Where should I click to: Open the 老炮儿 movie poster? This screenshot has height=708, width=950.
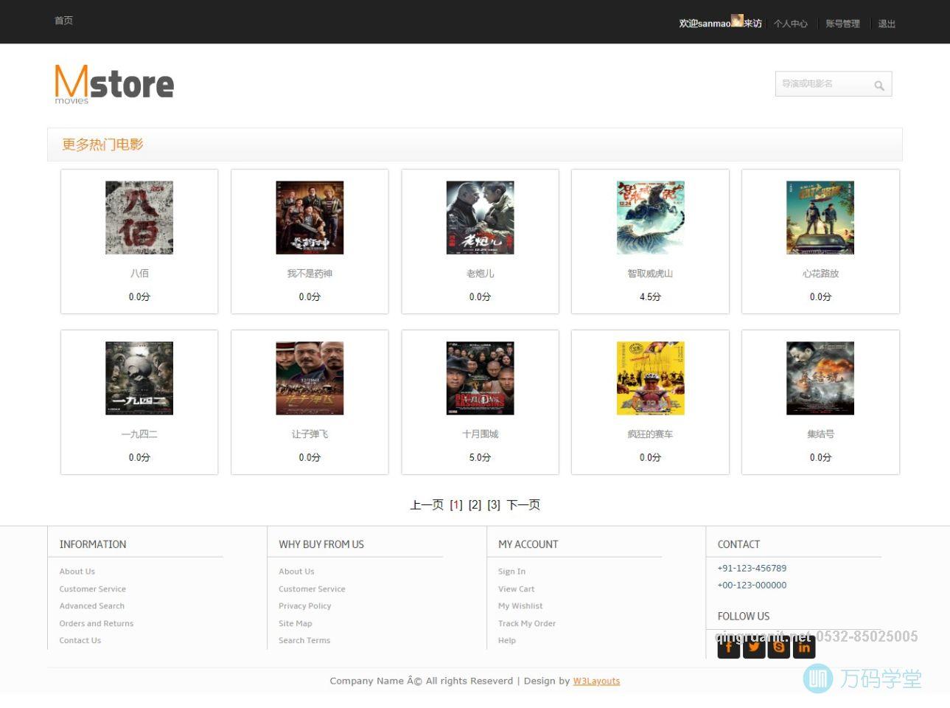(480, 218)
